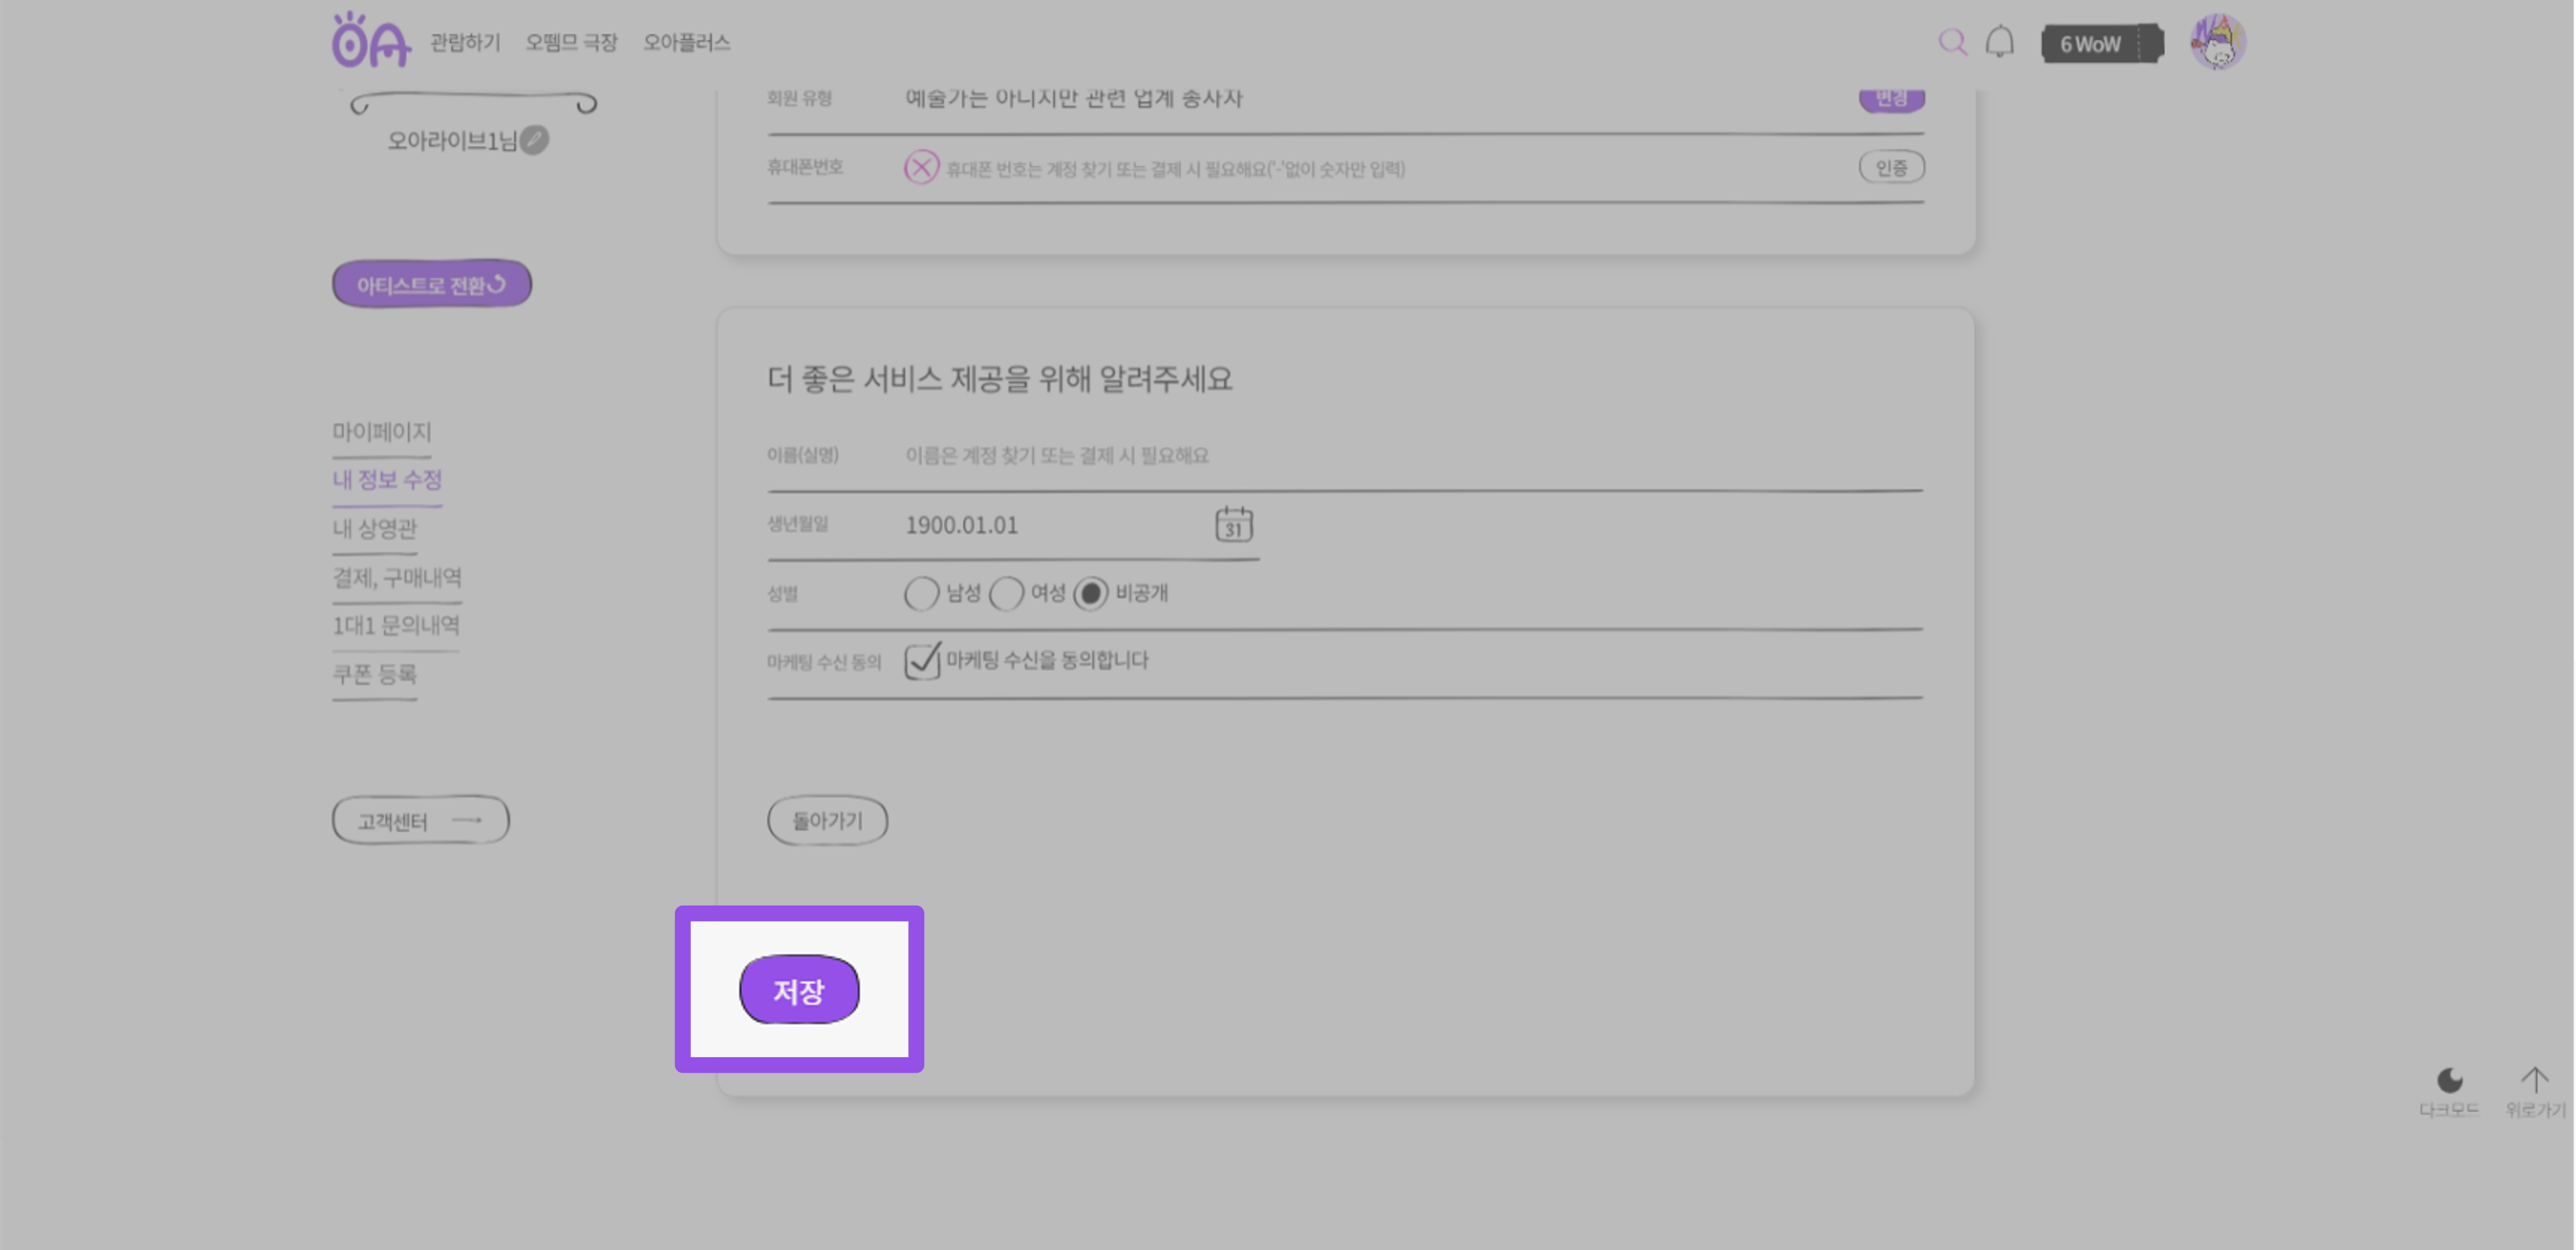Open the birthdate calendar icon
The image size is (2576, 1250).
1233,524
